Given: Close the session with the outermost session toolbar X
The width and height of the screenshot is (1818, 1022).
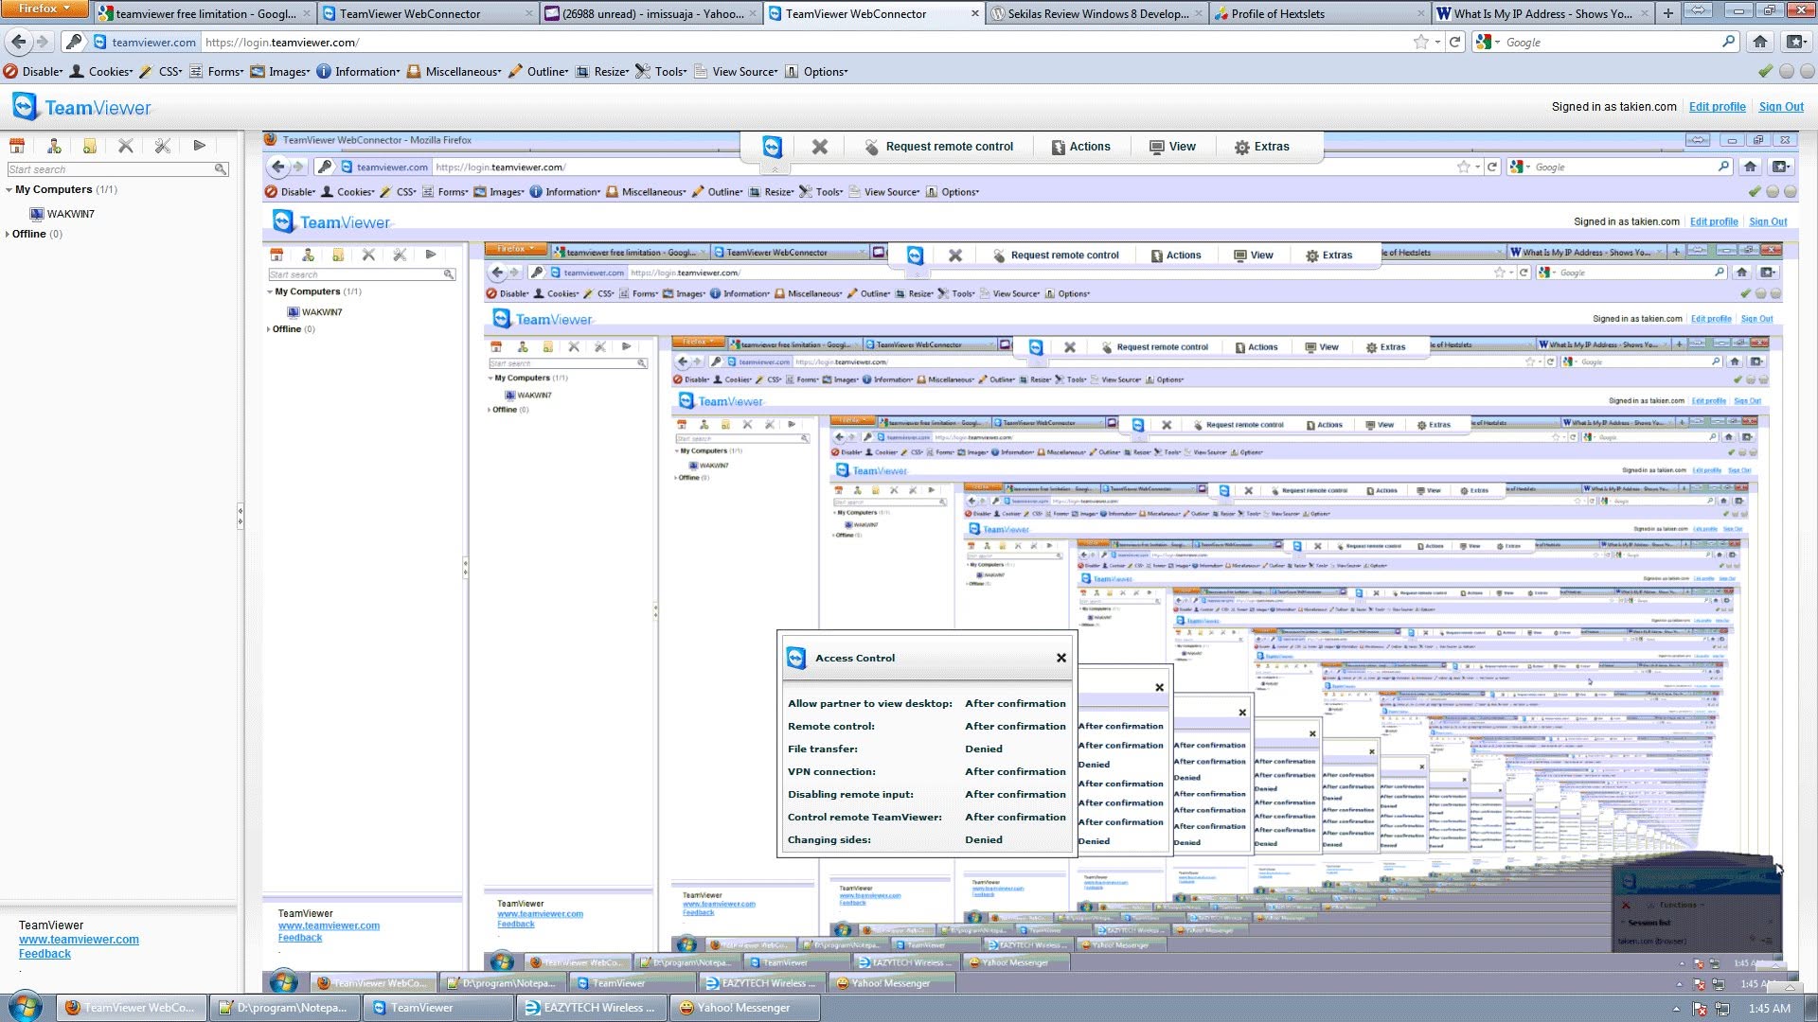Looking at the screenshot, I should coord(820,147).
